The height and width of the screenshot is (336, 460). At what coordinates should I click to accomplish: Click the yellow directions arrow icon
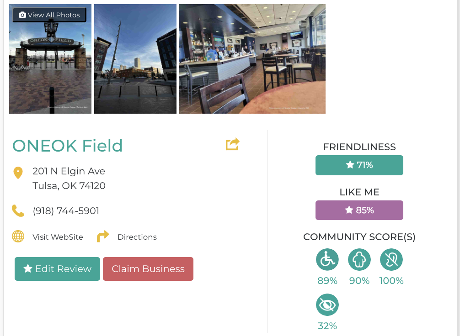coord(103,236)
